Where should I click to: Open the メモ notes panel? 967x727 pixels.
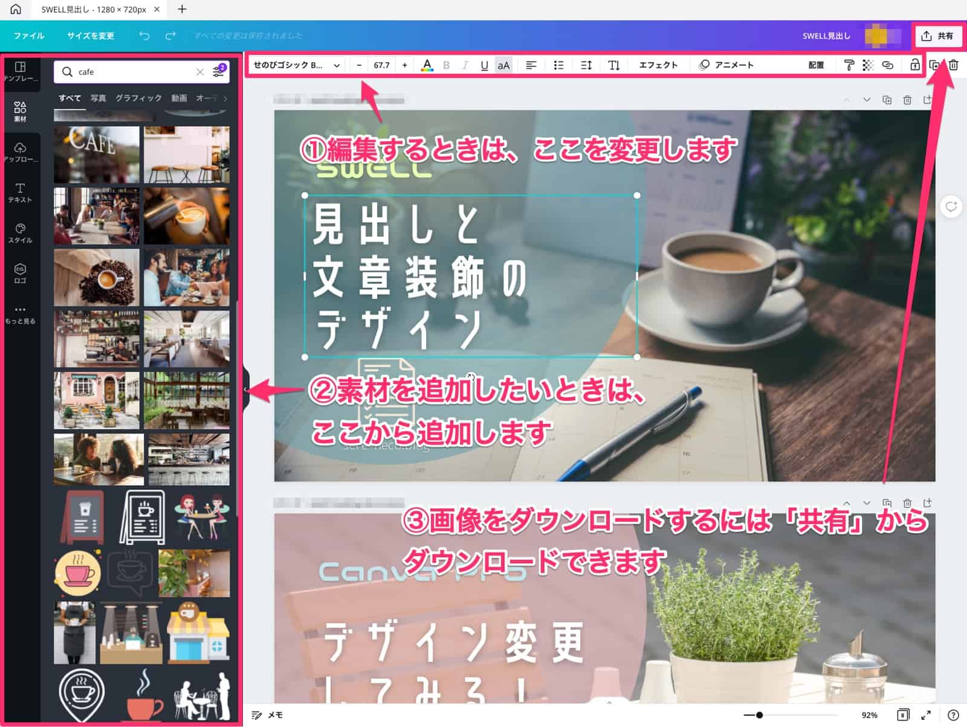267,715
